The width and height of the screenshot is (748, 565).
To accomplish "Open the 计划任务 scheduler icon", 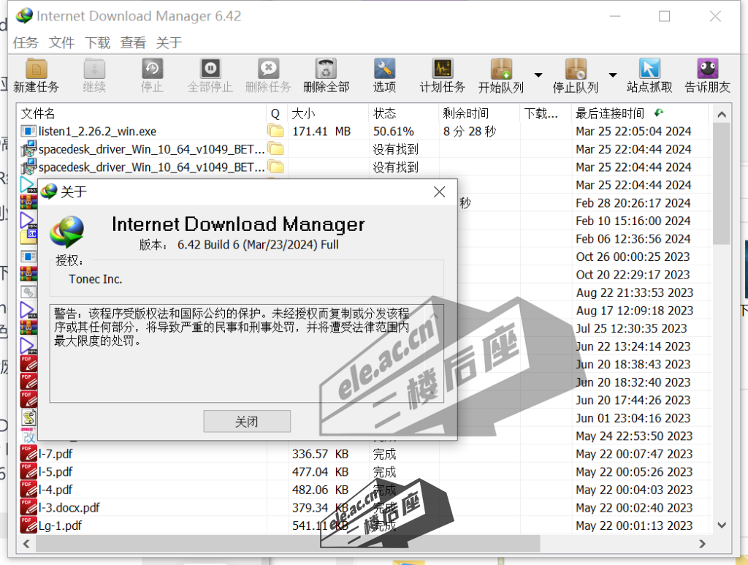I will (x=442, y=69).
